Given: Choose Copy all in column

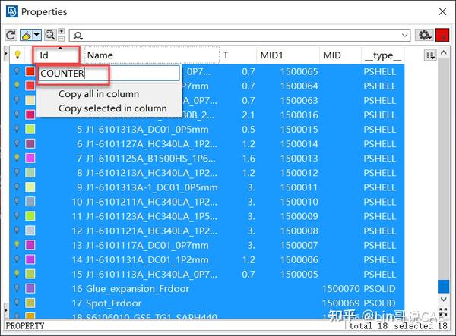Looking at the screenshot, I should pos(99,94).
